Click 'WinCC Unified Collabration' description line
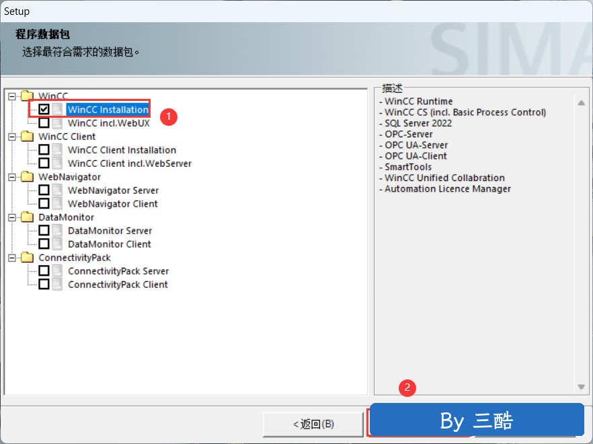Image resolution: width=593 pixels, height=444 pixels. pyautogui.click(x=442, y=178)
